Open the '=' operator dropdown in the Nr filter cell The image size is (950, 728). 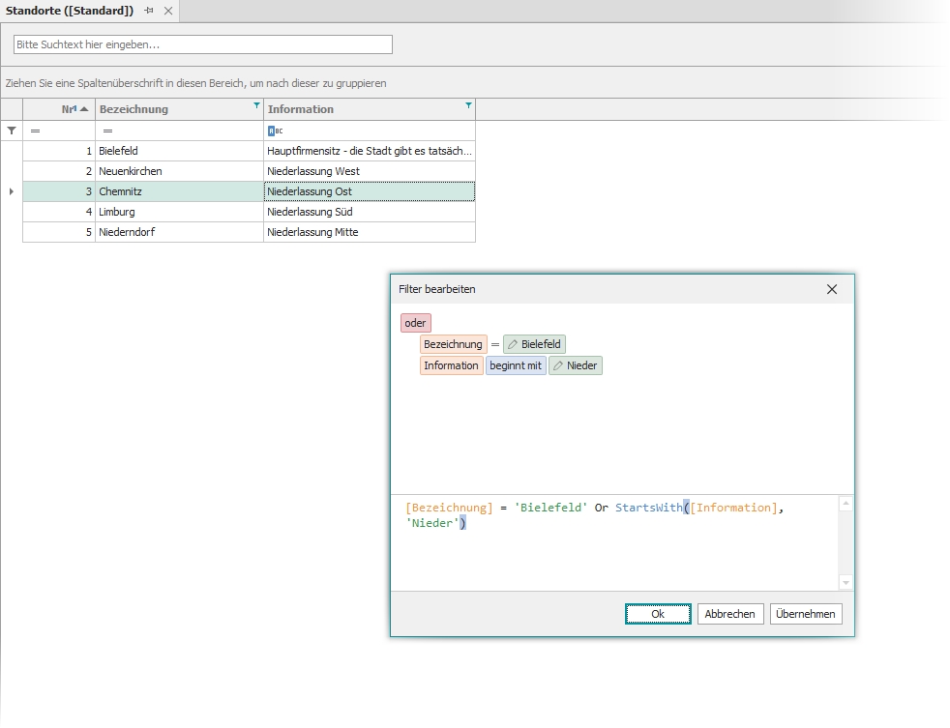pos(35,130)
